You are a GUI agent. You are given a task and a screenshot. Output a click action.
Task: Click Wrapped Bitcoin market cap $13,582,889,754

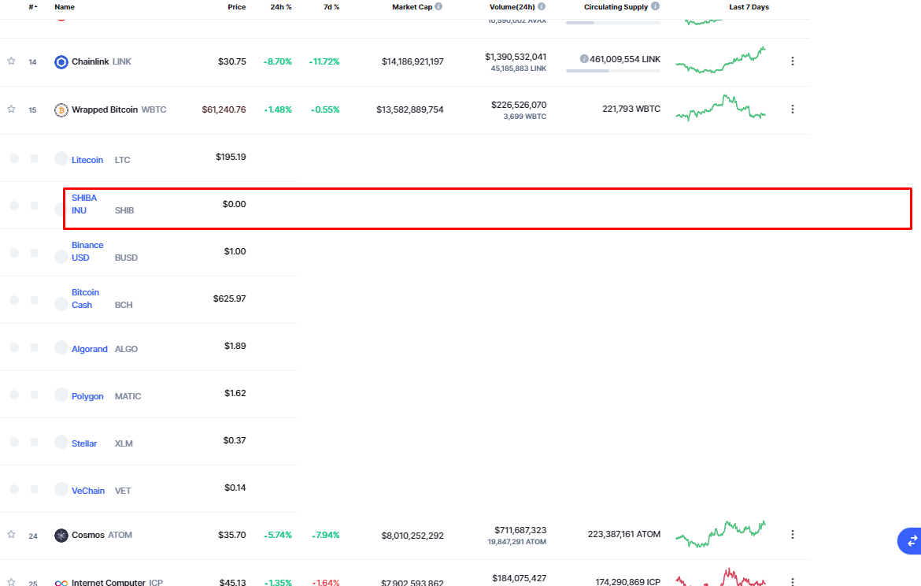(x=410, y=110)
